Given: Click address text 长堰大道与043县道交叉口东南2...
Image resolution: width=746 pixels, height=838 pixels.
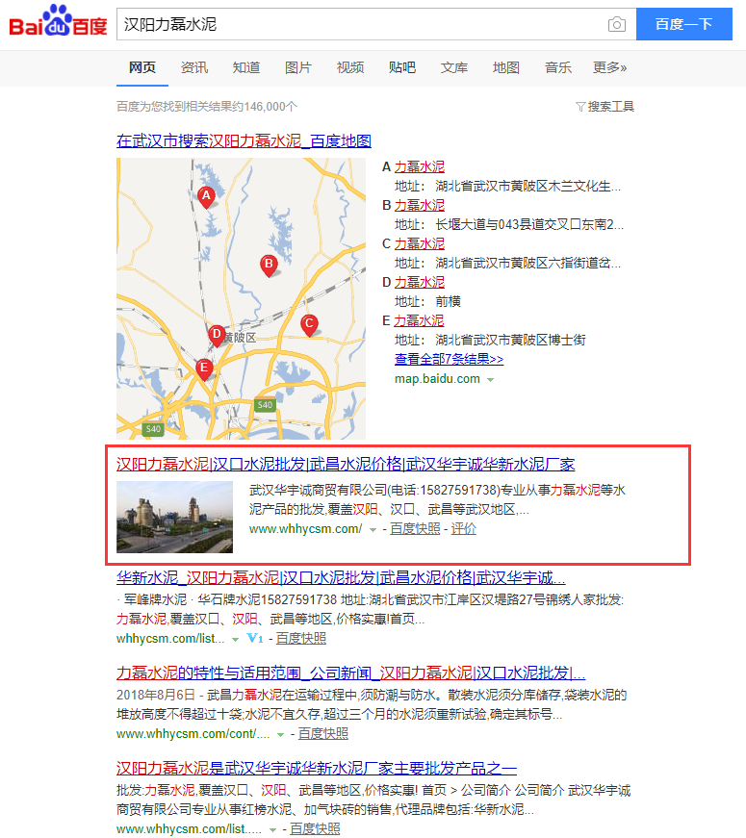Looking at the screenshot, I should pyautogui.click(x=529, y=224).
